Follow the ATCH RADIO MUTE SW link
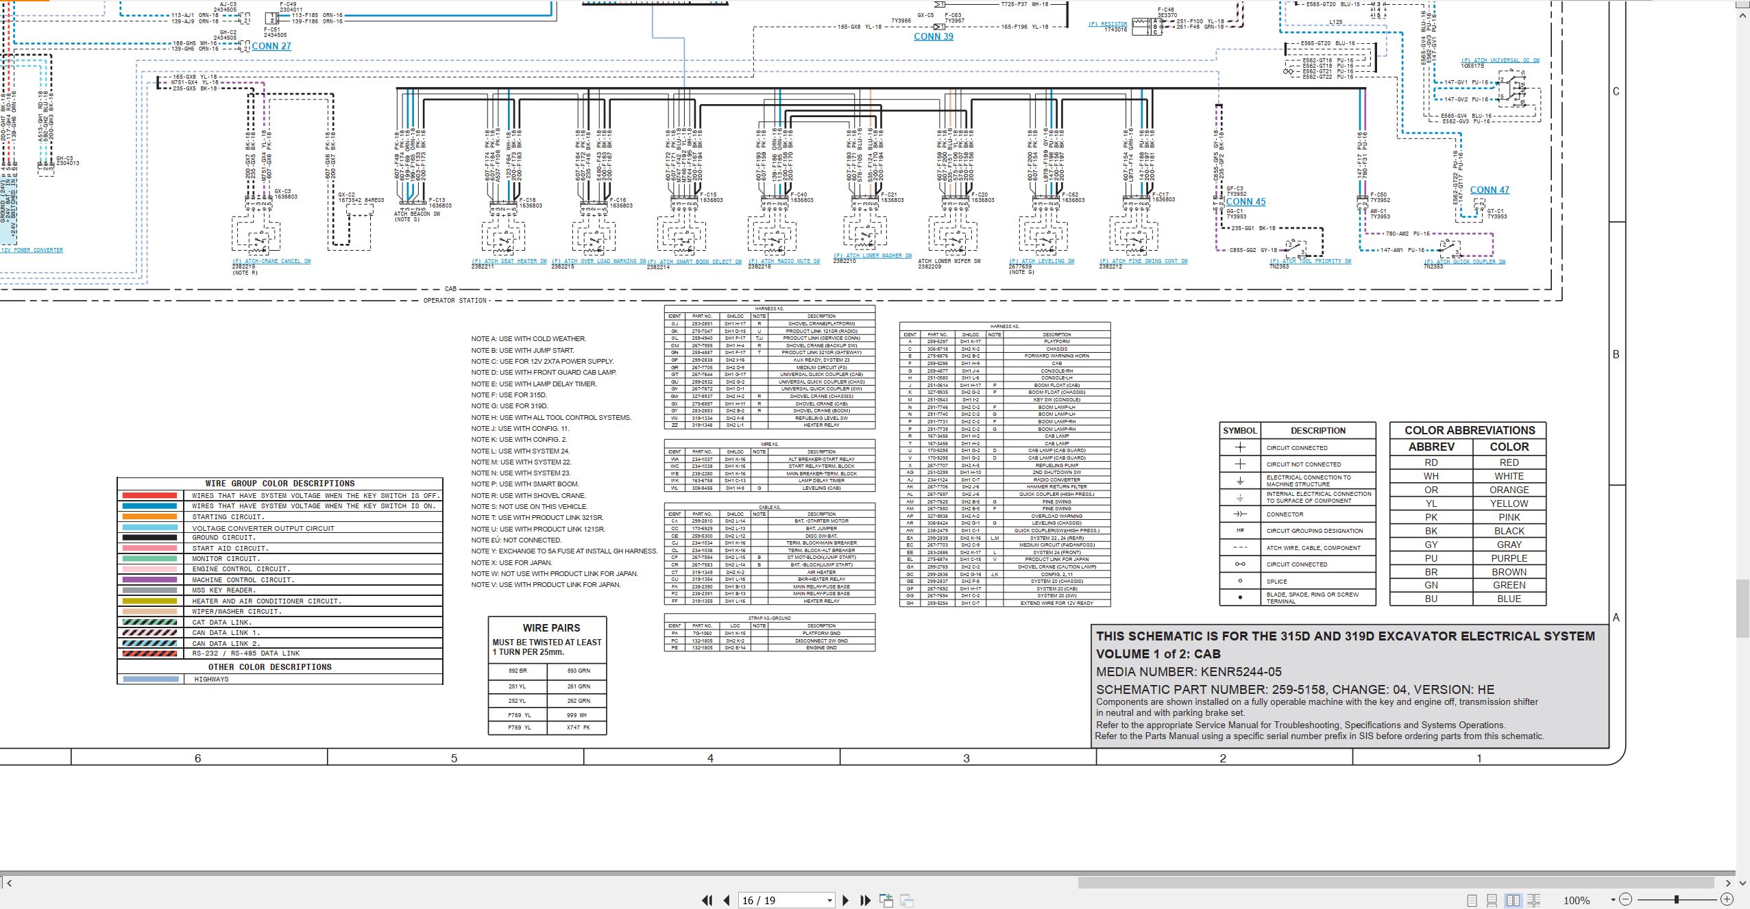 click(784, 261)
